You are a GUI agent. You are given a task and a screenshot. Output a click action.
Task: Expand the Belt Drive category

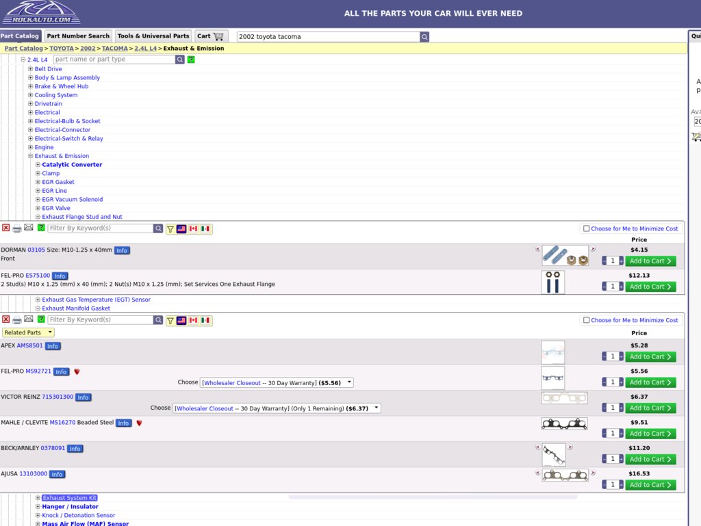[x=30, y=69]
